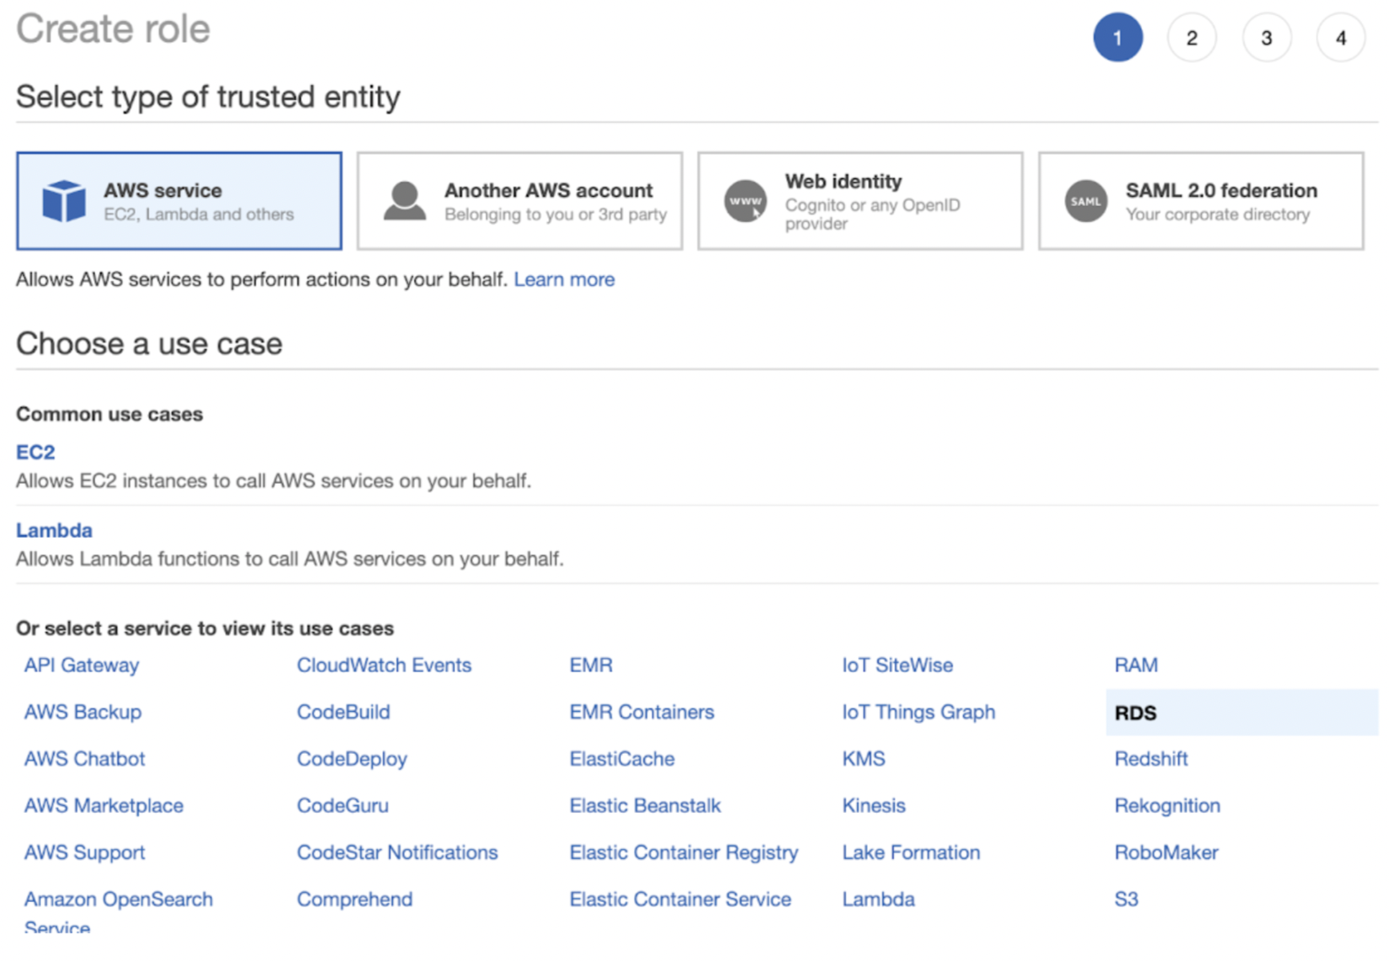Viewport: 1389px width, 961px height.
Task: Select Lake Formation service
Action: (911, 852)
